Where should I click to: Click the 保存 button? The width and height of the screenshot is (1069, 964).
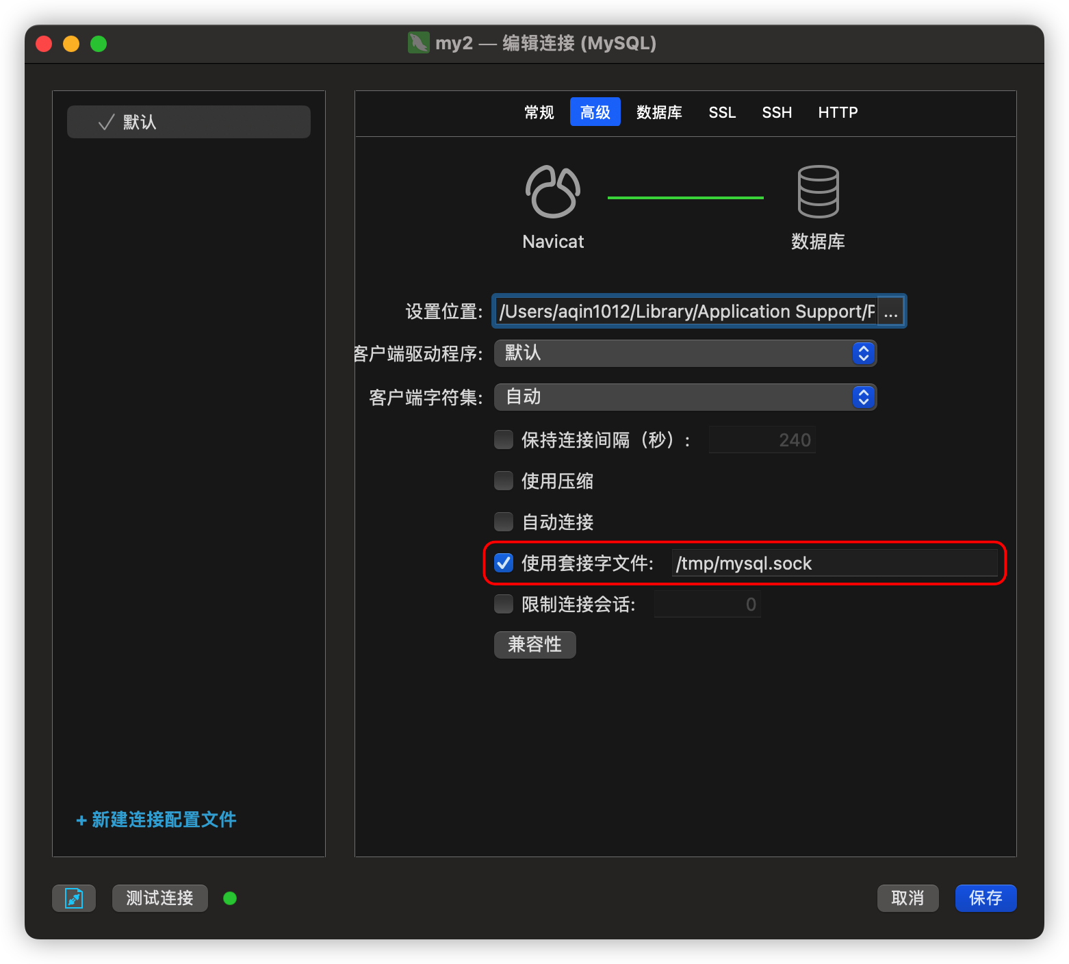(x=986, y=898)
